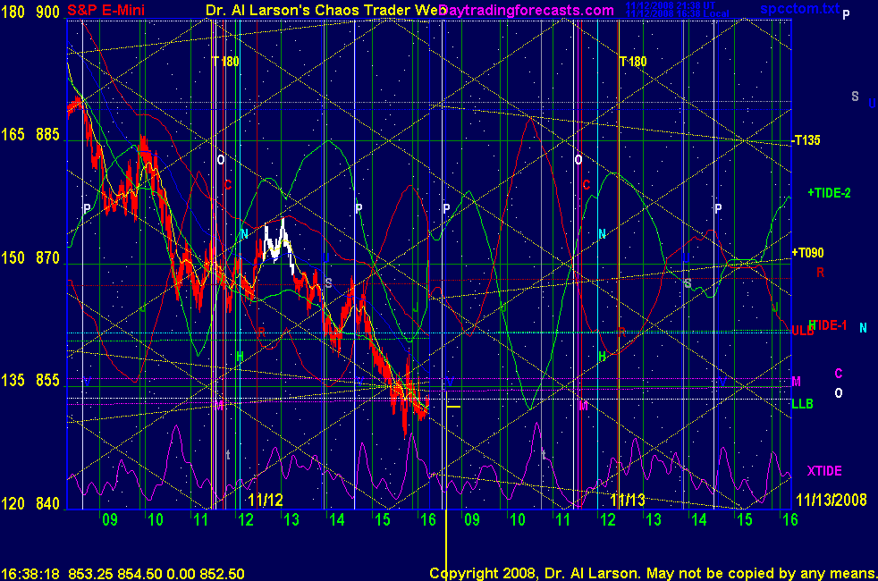Screen dimensions: 878x581
Task: Click the "135" degree scale value
Action: click(13, 381)
